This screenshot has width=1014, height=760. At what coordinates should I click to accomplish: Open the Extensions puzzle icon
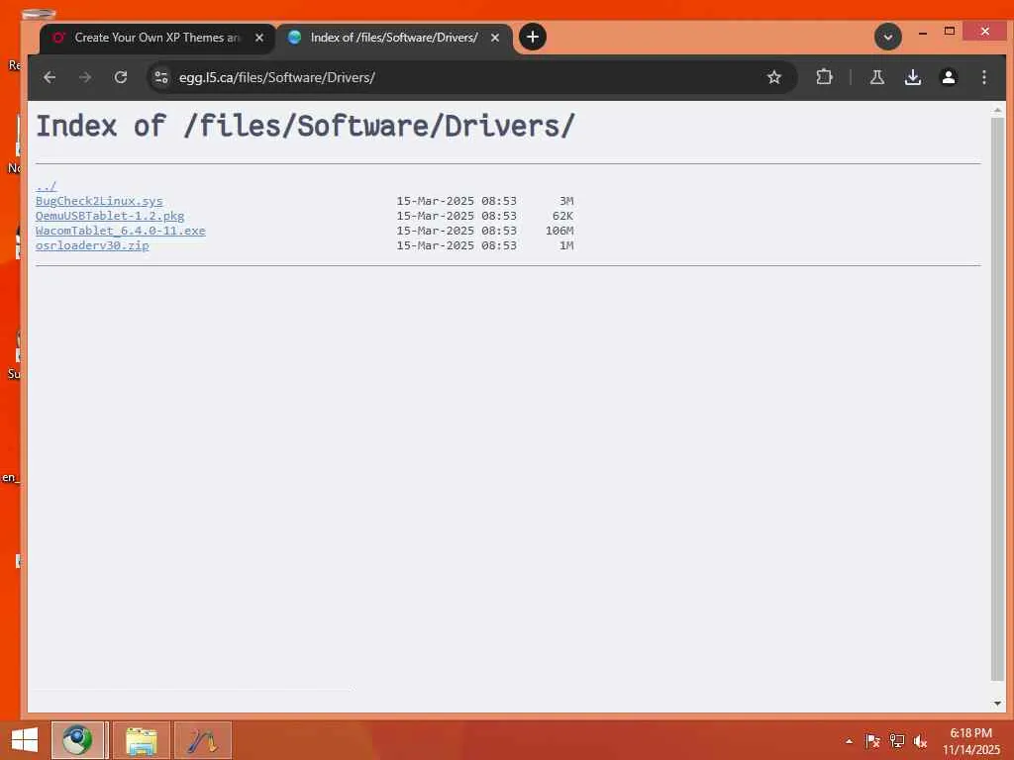(x=824, y=77)
